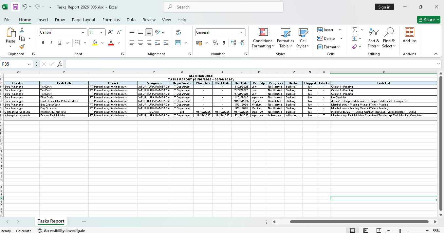Expand the formula bar
444x233 pixels.
coord(439,64)
